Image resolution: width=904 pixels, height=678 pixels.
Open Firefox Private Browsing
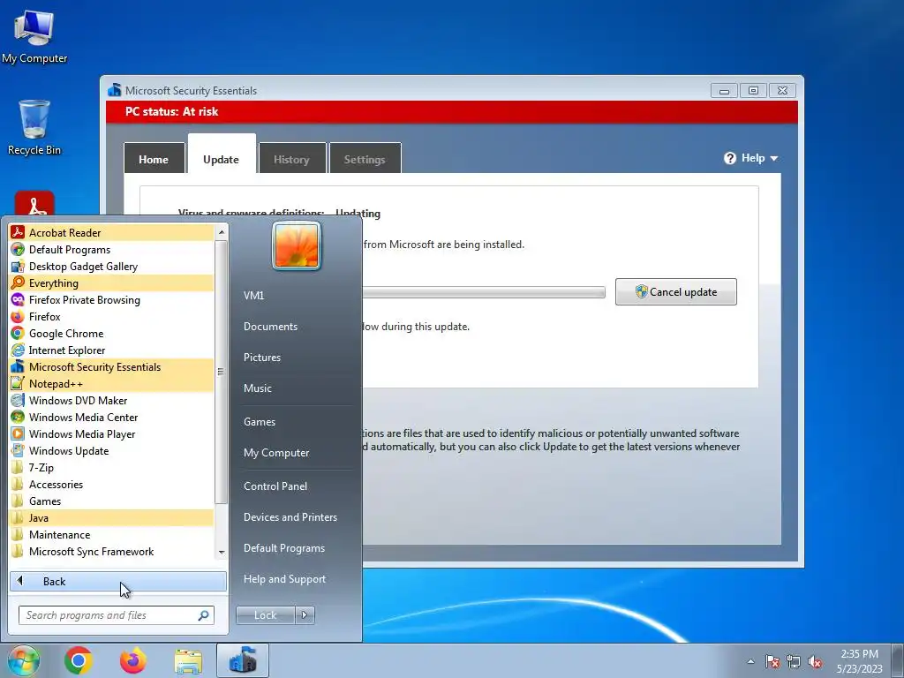(112, 300)
